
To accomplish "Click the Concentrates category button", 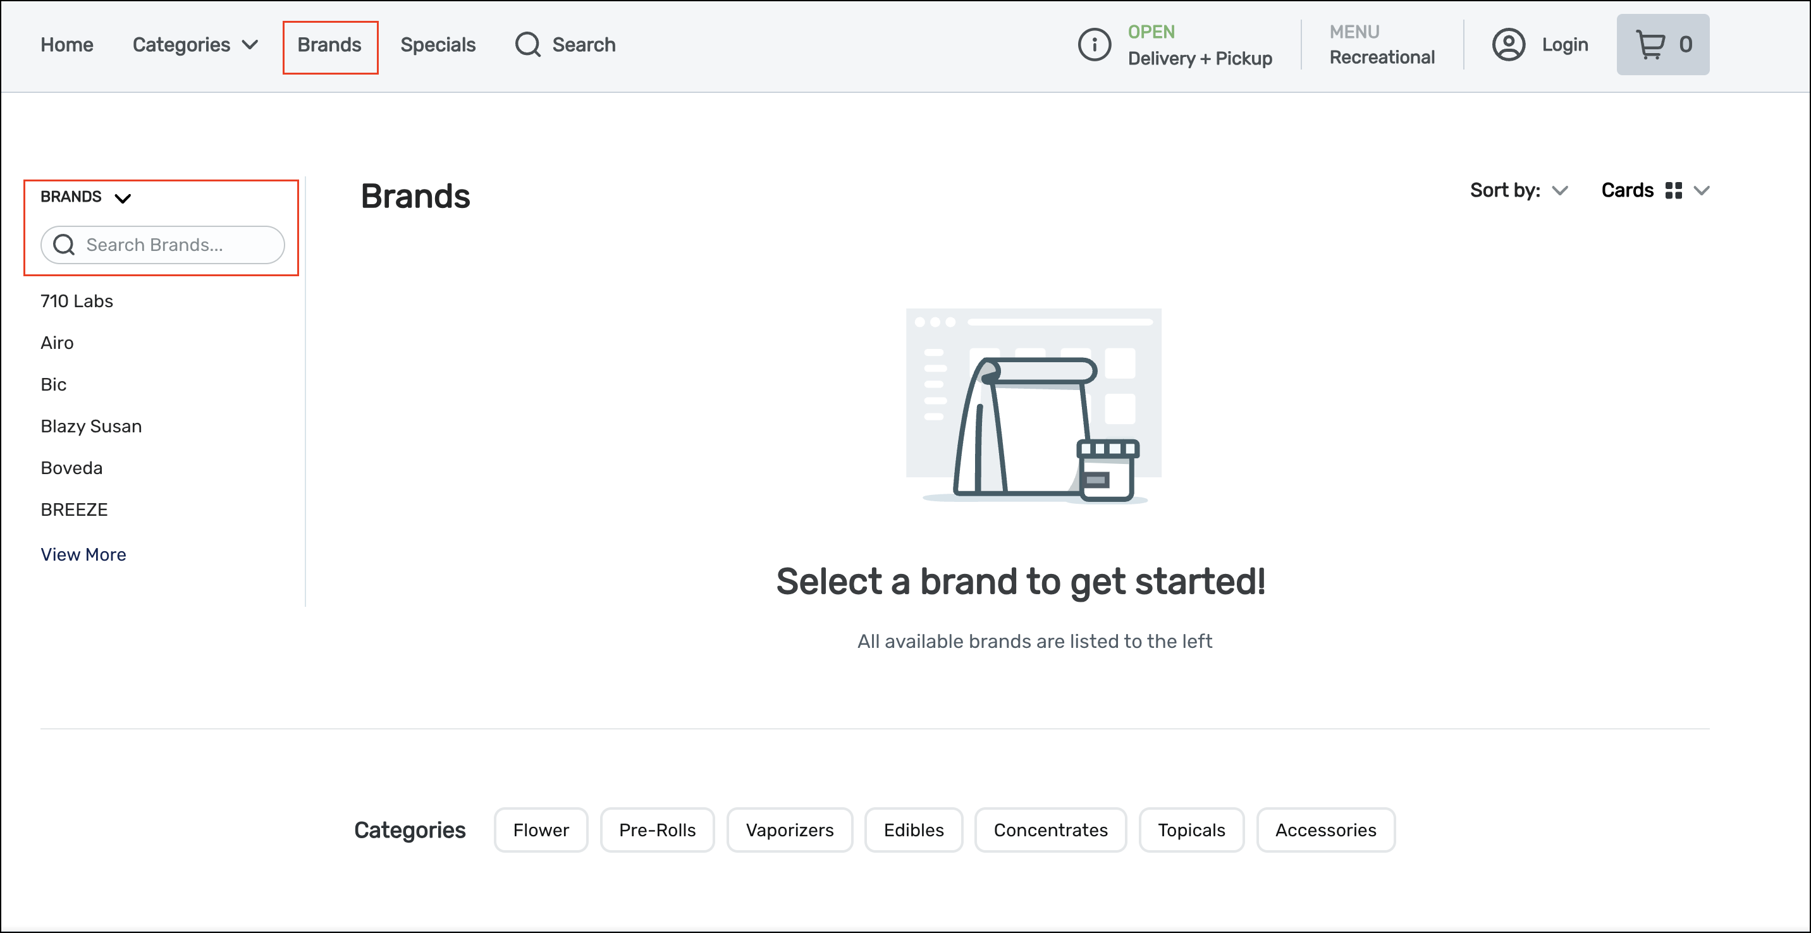I will click(x=1050, y=830).
